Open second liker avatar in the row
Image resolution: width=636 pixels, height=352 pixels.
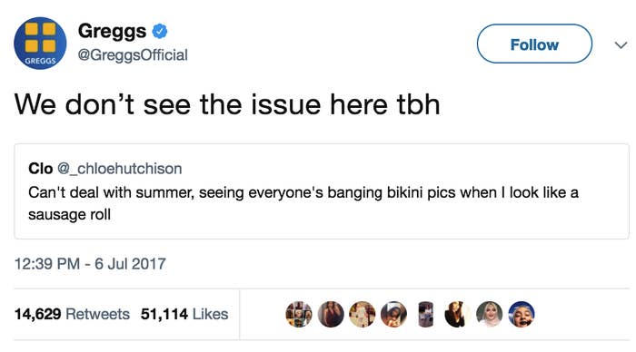[331, 314]
